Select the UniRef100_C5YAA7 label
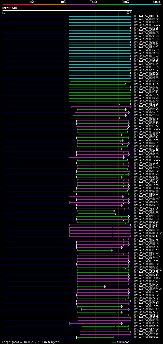Viewport: 163px width, 344px height. 147,70
